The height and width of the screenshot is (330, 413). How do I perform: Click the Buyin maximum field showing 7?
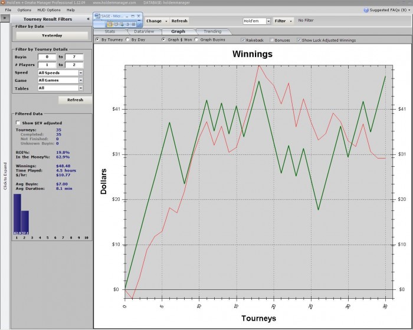[74, 57]
